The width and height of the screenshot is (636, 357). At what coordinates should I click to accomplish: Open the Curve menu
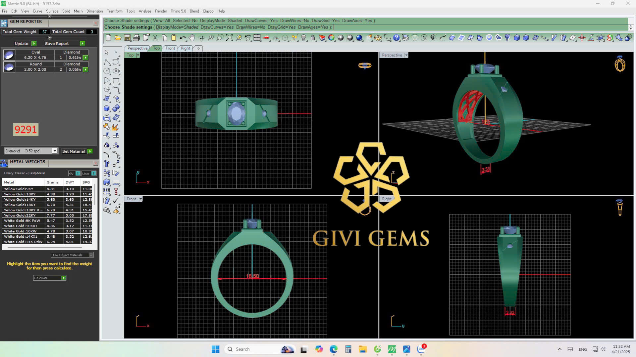(37, 11)
